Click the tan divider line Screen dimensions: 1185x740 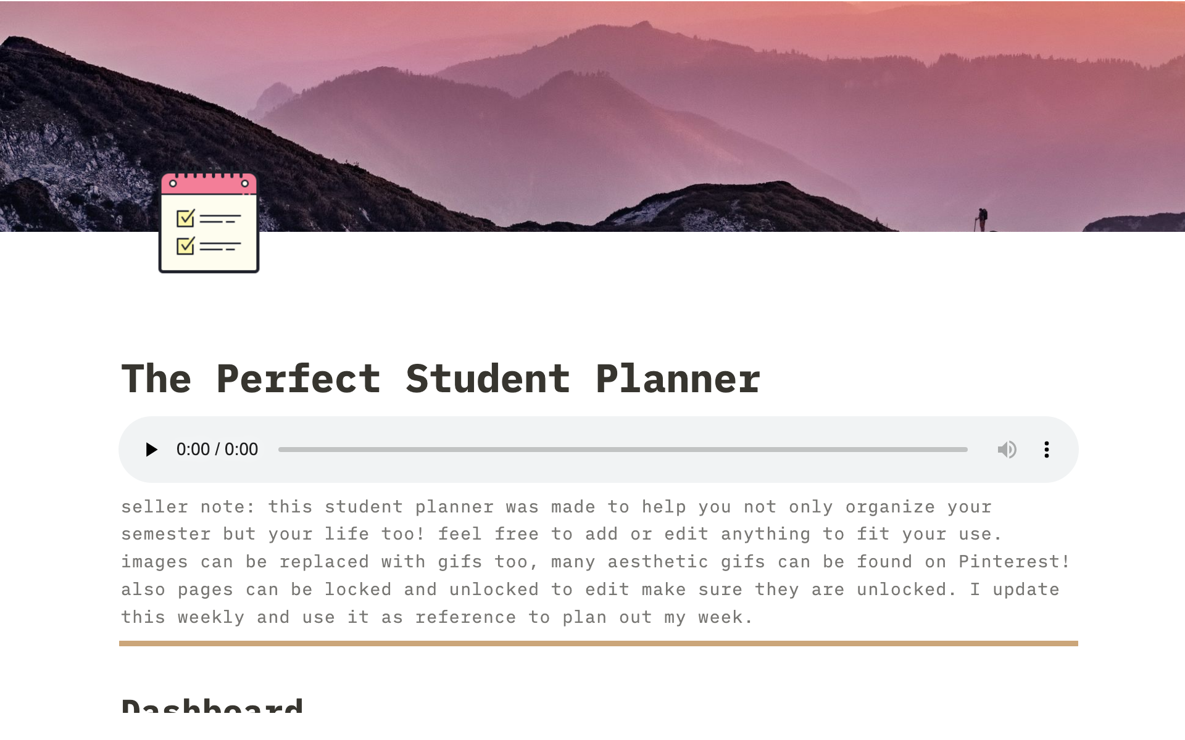[598, 643]
